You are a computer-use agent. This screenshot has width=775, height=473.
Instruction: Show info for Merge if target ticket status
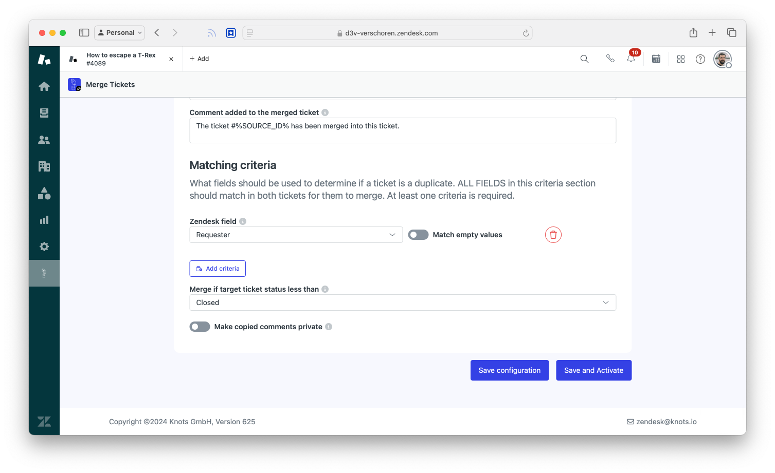pyautogui.click(x=325, y=289)
